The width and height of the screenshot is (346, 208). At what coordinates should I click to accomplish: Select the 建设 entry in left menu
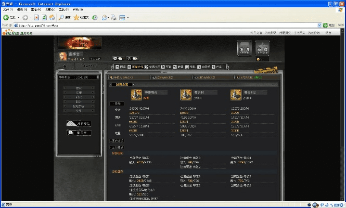tap(79, 88)
